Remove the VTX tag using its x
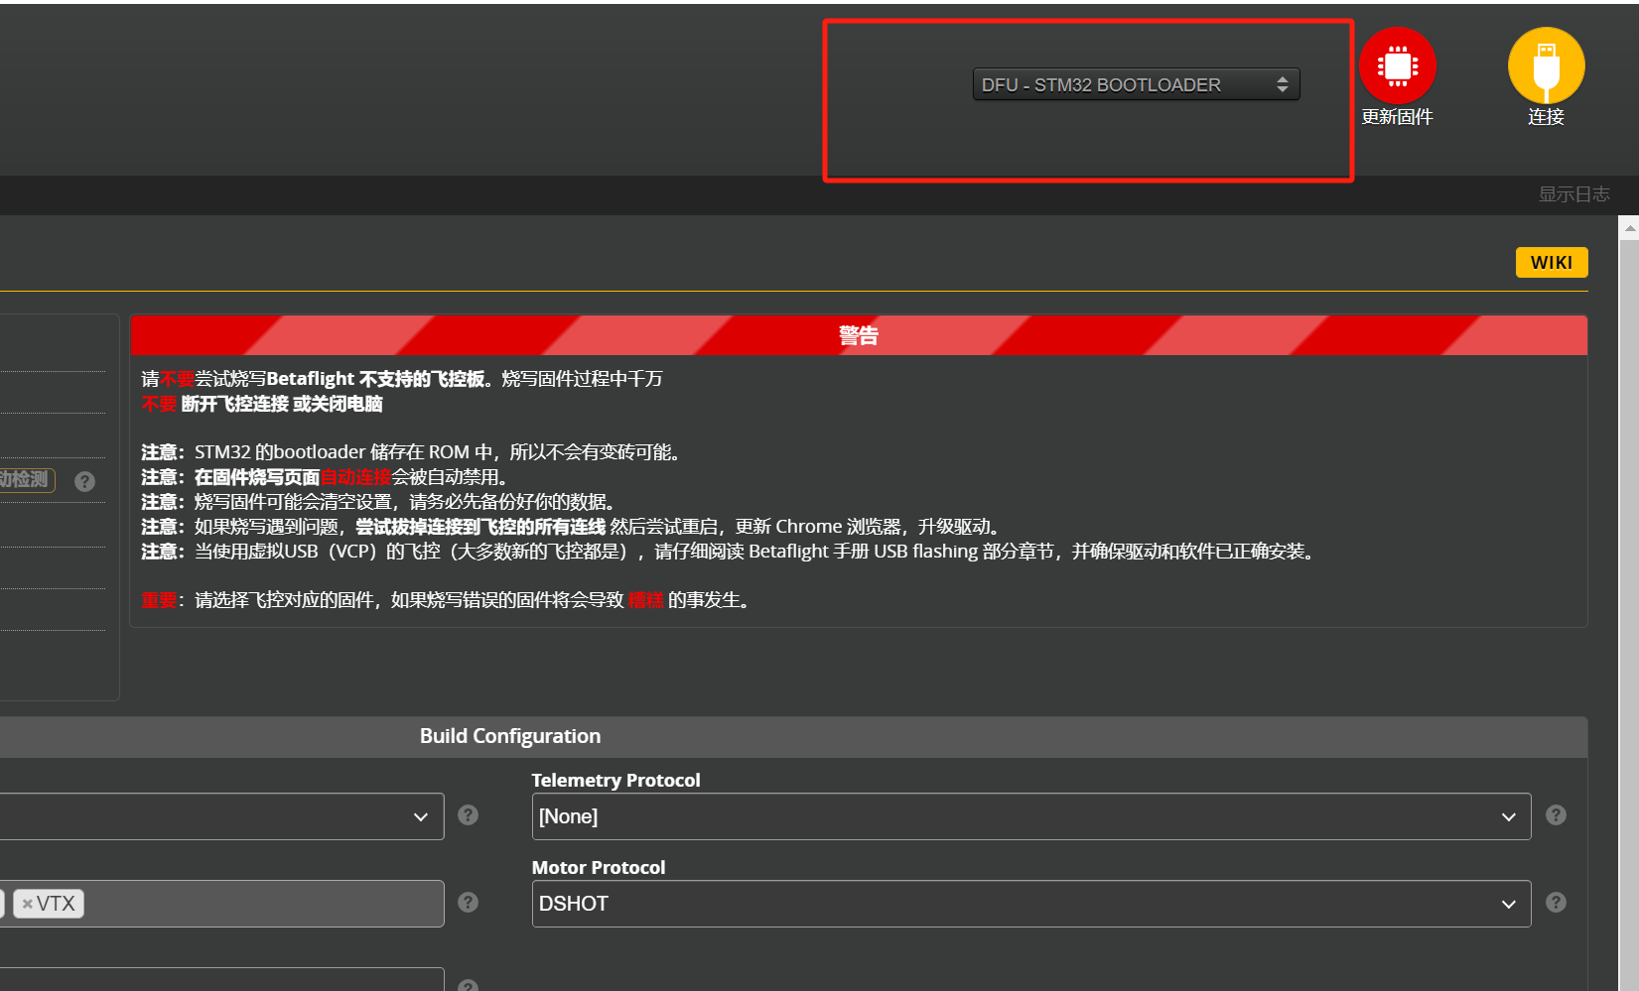 pos(28,904)
